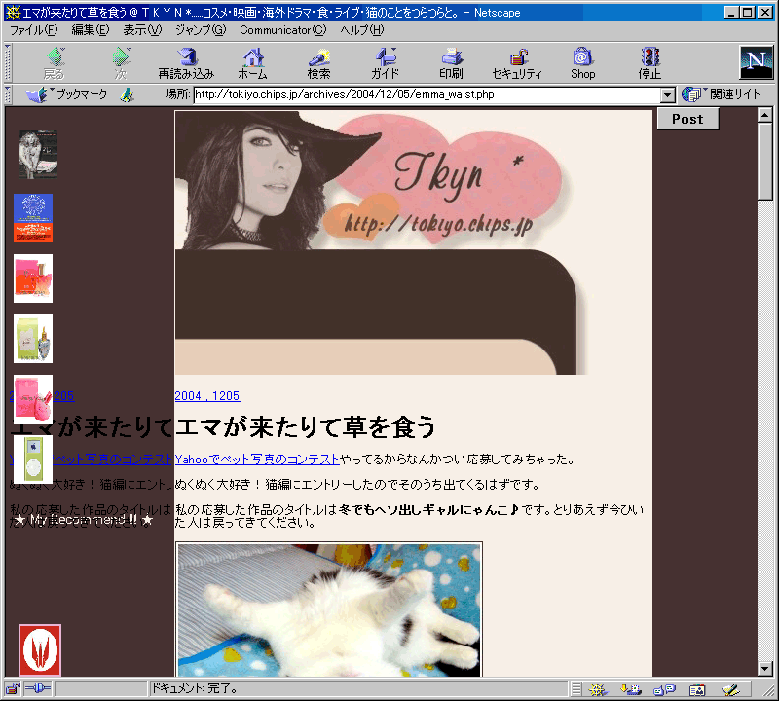Click the Tkyn header banner image
The height and width of the screenshot is (701, 779).
[x=382, y=242]
